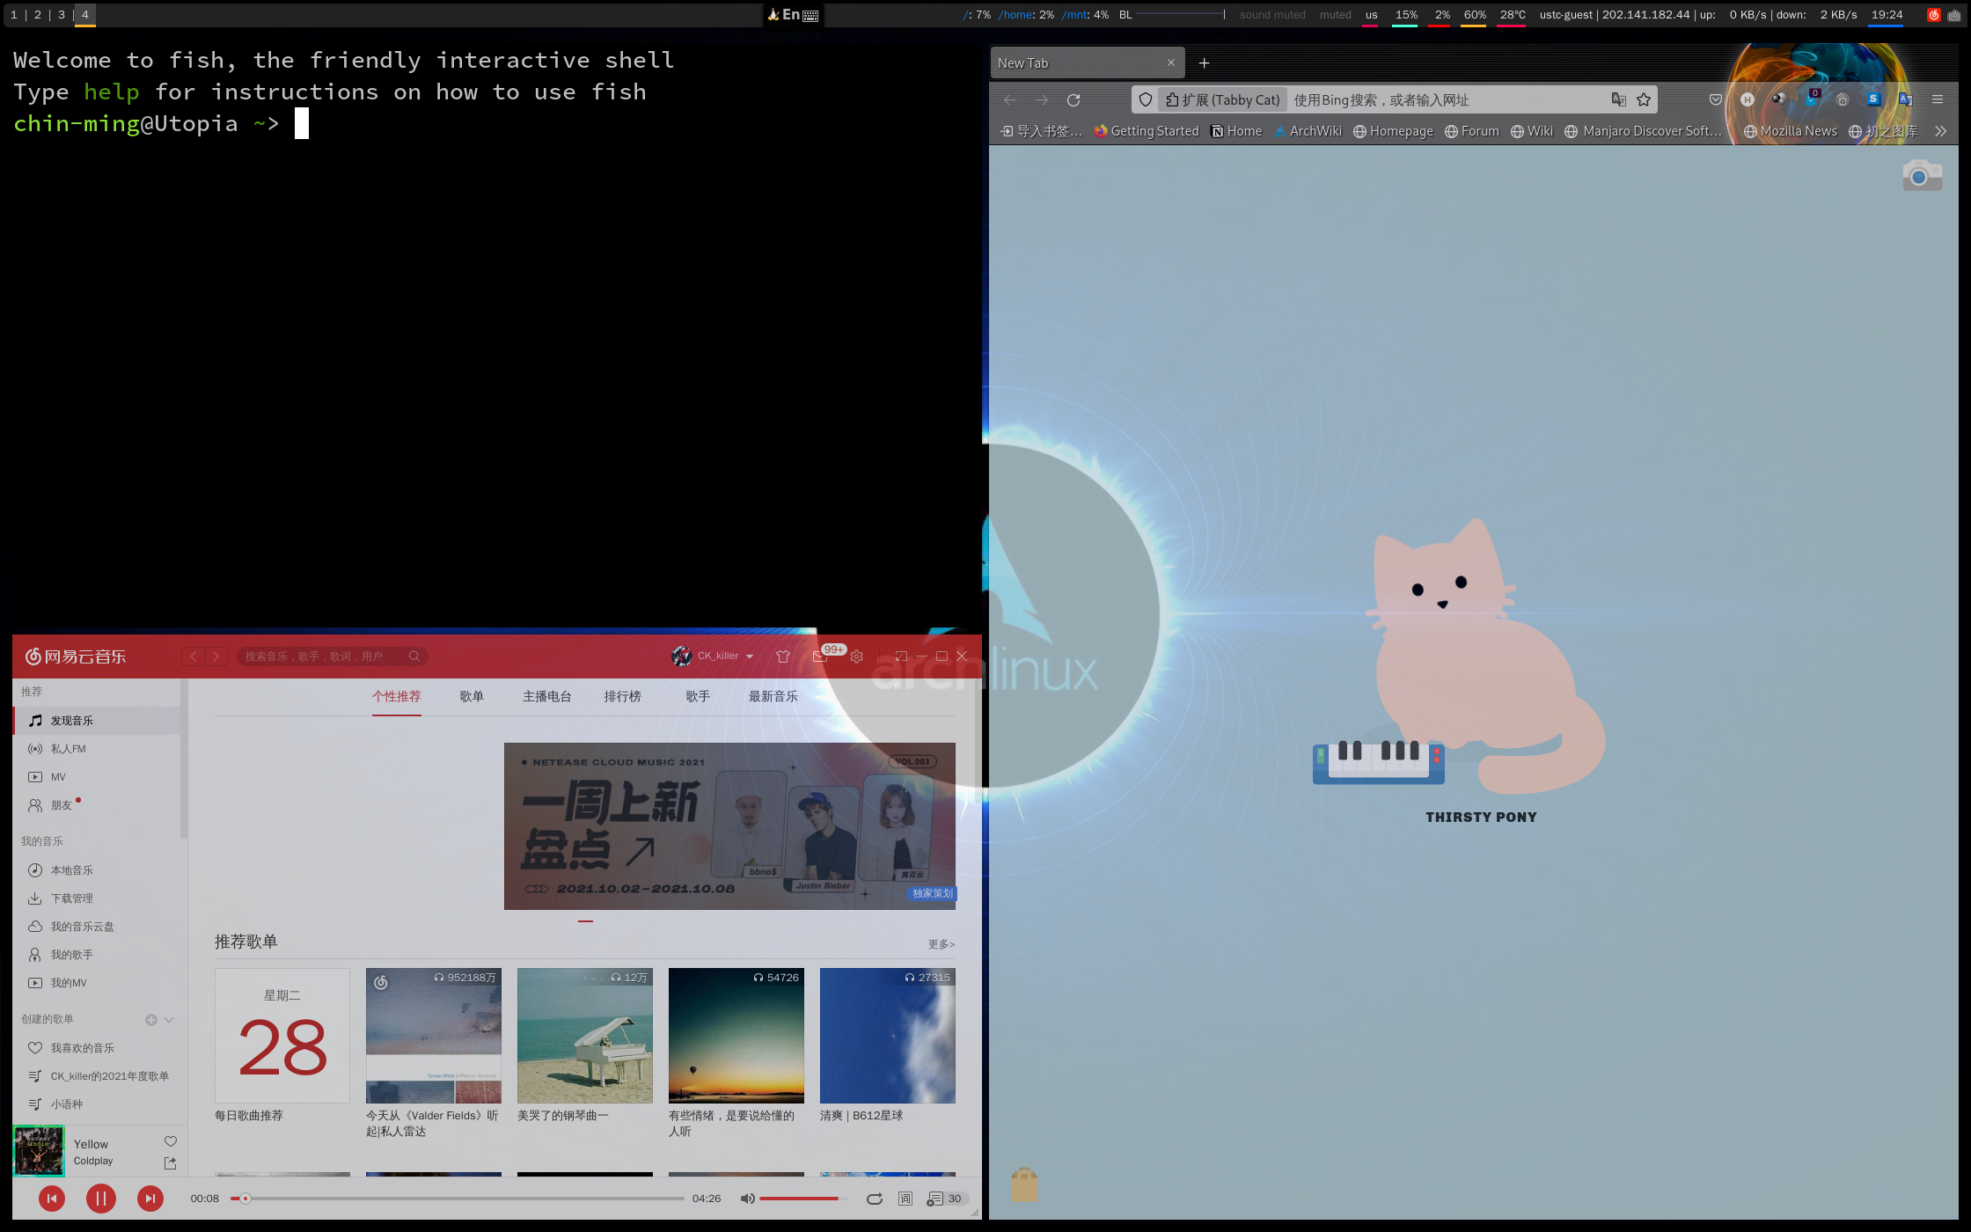Open 私人FM in the sidebar

97,749
